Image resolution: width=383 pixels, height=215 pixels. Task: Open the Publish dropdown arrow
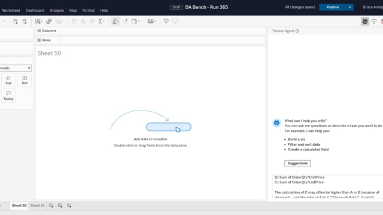tap(349, 7)
